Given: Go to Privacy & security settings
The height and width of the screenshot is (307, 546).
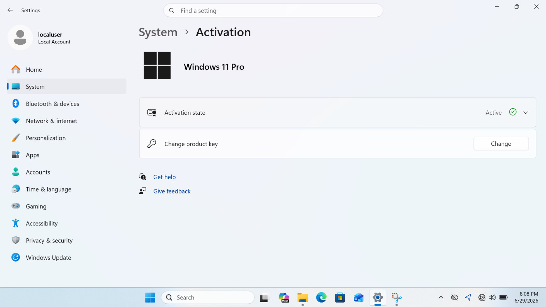Looking at the screenshot, I should point(67,240).
